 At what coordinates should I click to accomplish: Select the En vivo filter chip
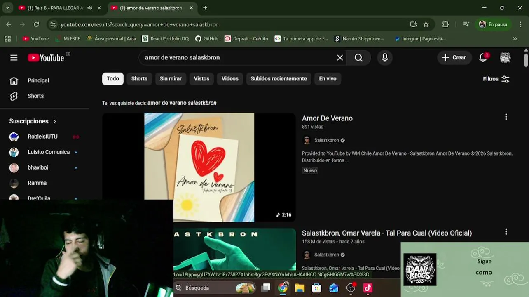(x=328, y=79)
